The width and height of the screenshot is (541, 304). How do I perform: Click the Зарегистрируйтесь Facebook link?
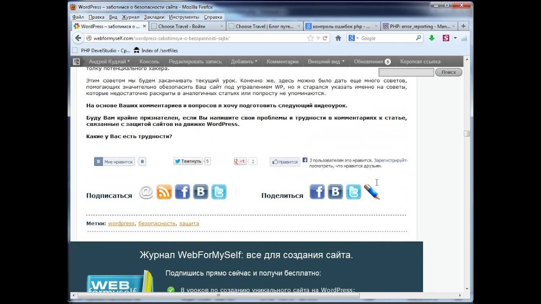click(390, 160)
